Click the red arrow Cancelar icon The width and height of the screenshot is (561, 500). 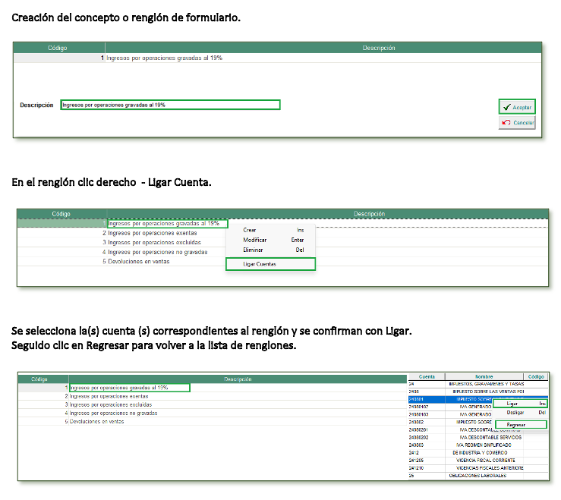tap(506, 122)
